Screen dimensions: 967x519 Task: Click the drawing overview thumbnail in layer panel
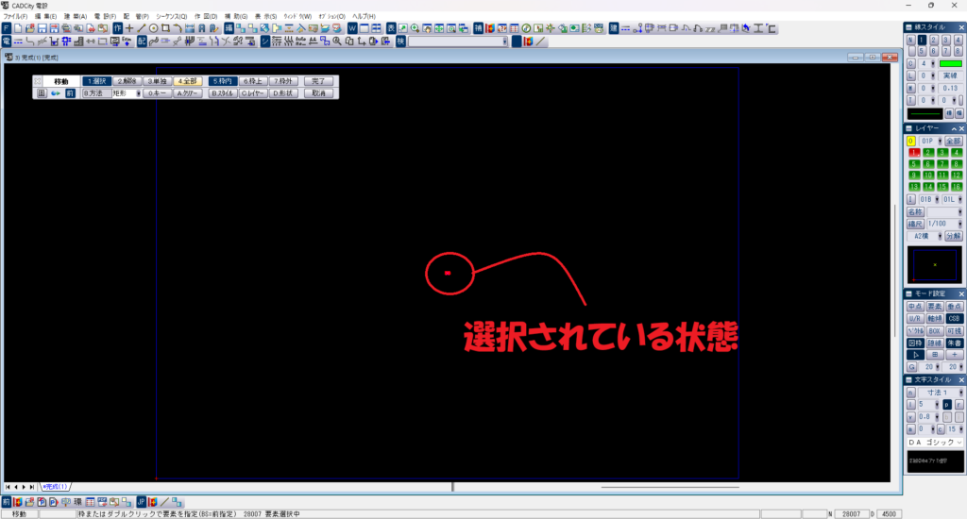pos(934,264)
